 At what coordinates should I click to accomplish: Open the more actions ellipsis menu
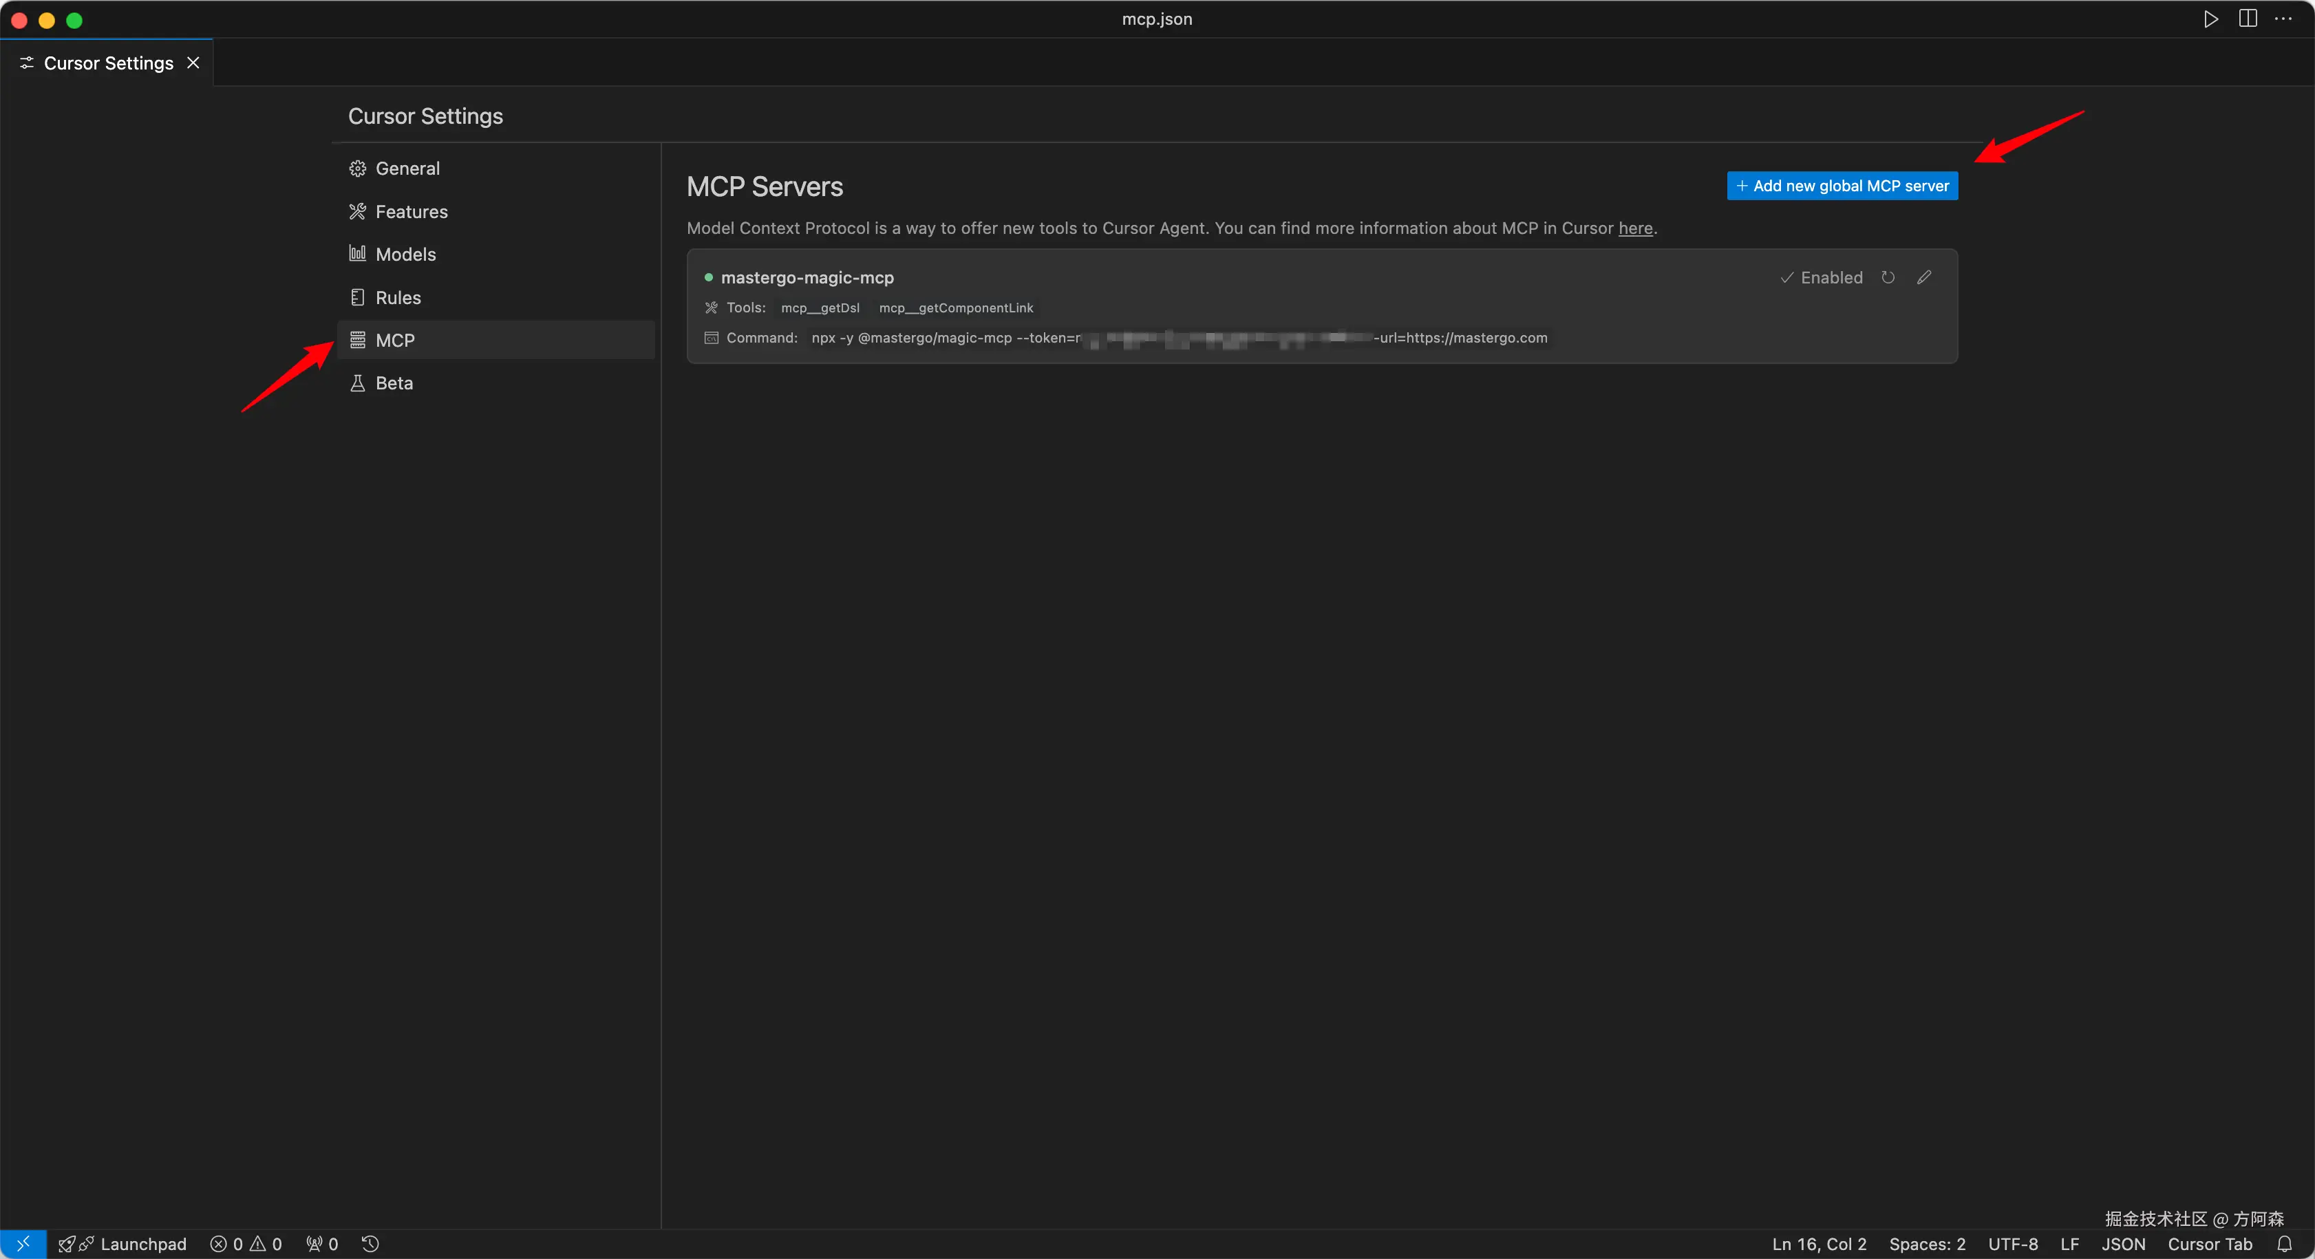pos(2283,19)
